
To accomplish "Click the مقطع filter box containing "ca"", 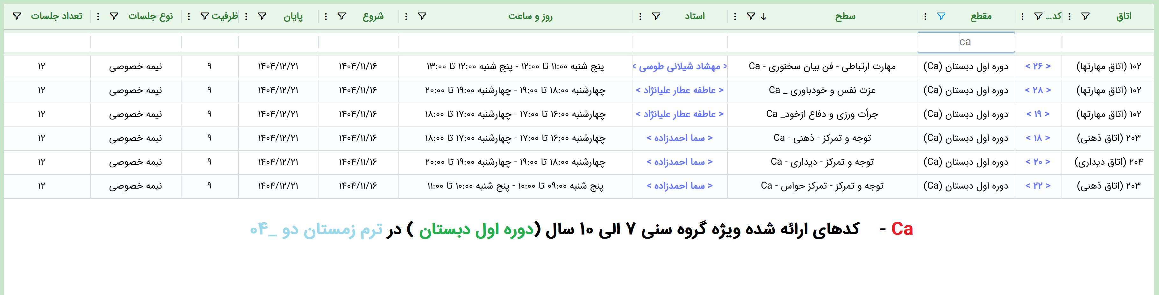I will (966, 42).
